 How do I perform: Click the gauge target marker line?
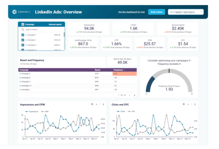point(169,71)
